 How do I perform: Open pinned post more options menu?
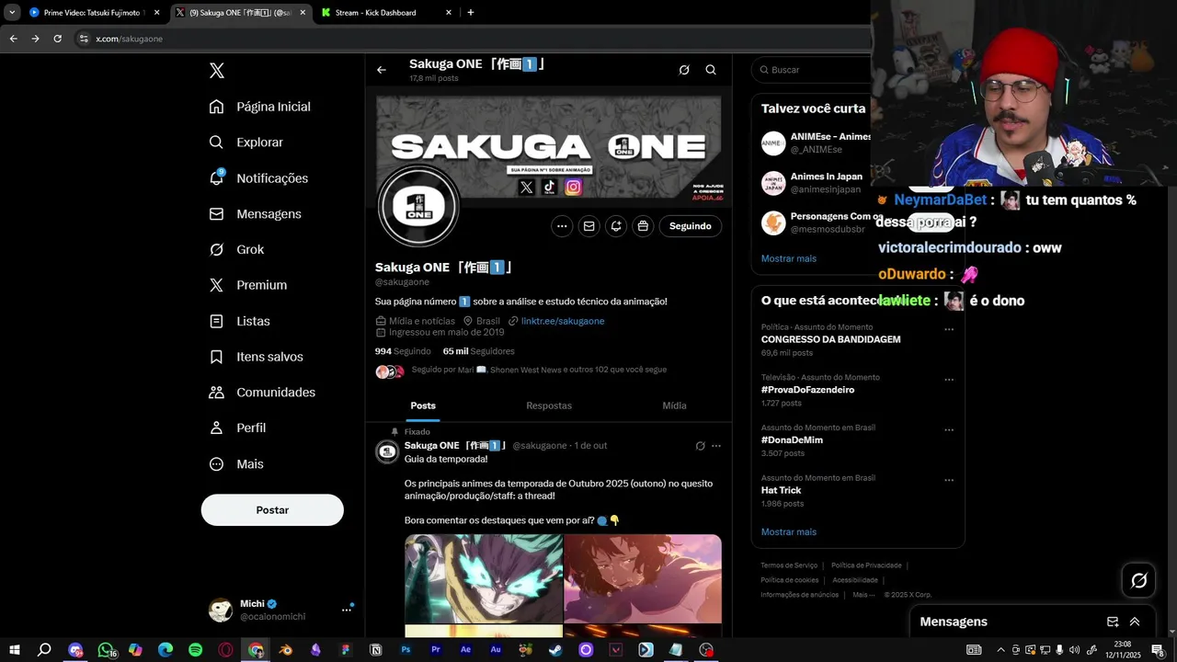pyautogui.click(x=716, y=446)
